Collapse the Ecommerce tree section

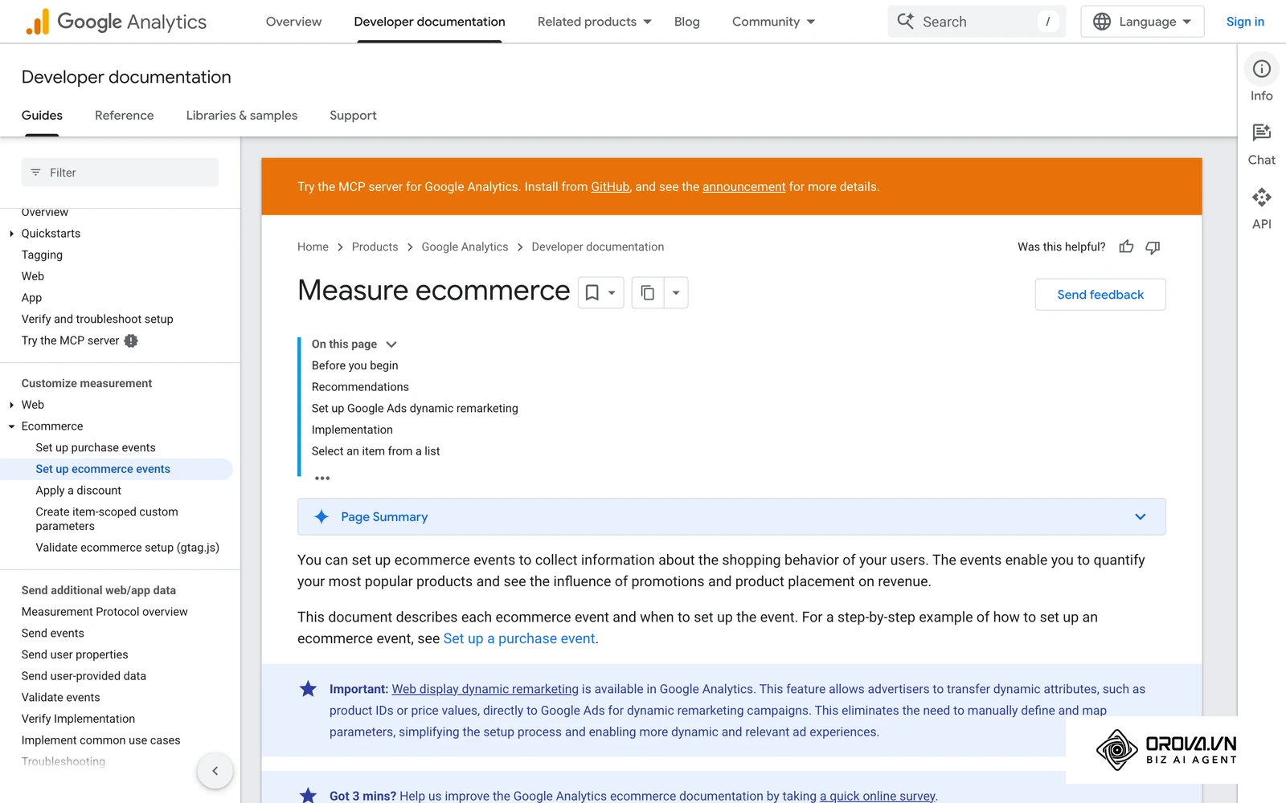pos(11,426)
